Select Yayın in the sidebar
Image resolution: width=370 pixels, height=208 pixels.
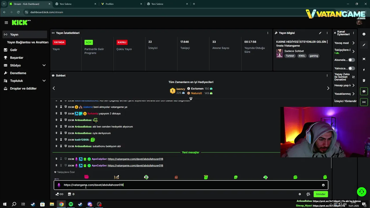[25, 34]
